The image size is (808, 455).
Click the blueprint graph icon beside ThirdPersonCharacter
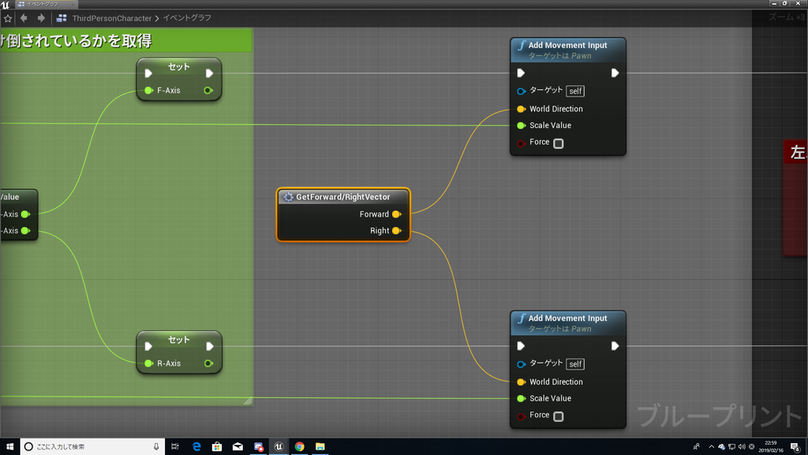click(62, 18)
